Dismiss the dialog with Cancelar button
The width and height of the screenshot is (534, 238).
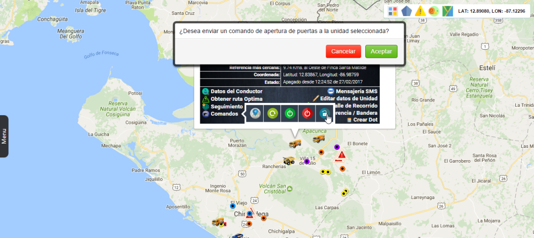[343, 51]
